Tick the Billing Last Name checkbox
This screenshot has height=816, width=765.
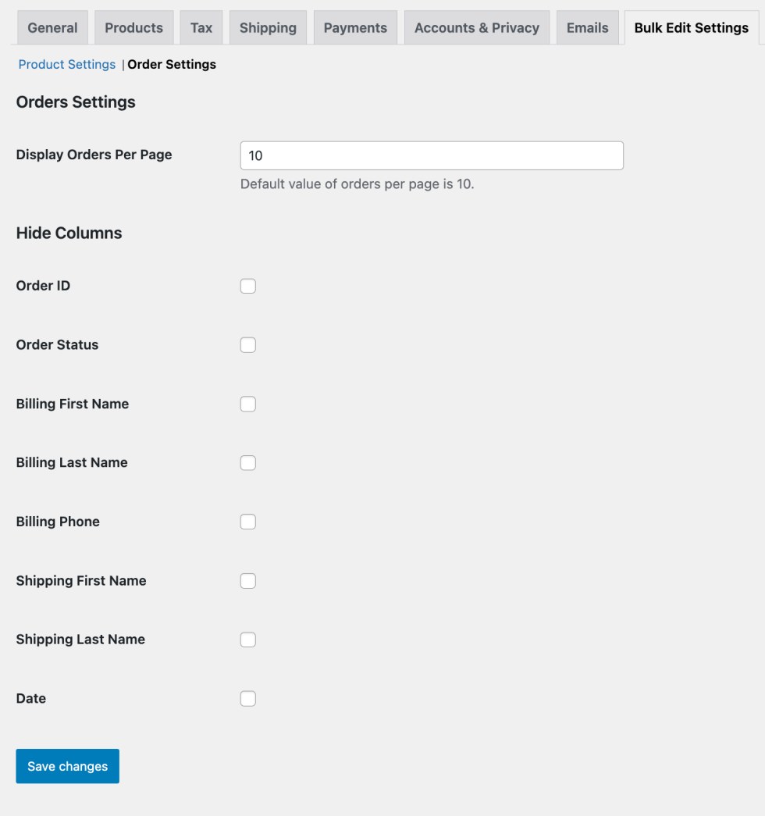(x=248, y=463)
